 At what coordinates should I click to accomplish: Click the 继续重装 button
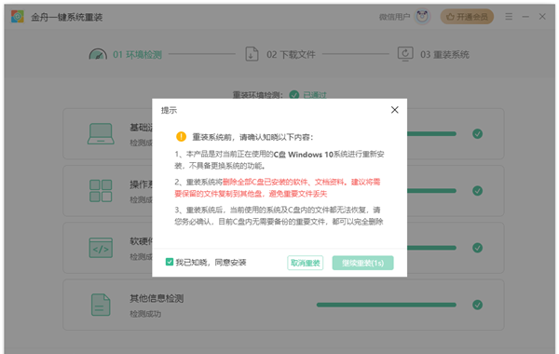pos(362,263)
